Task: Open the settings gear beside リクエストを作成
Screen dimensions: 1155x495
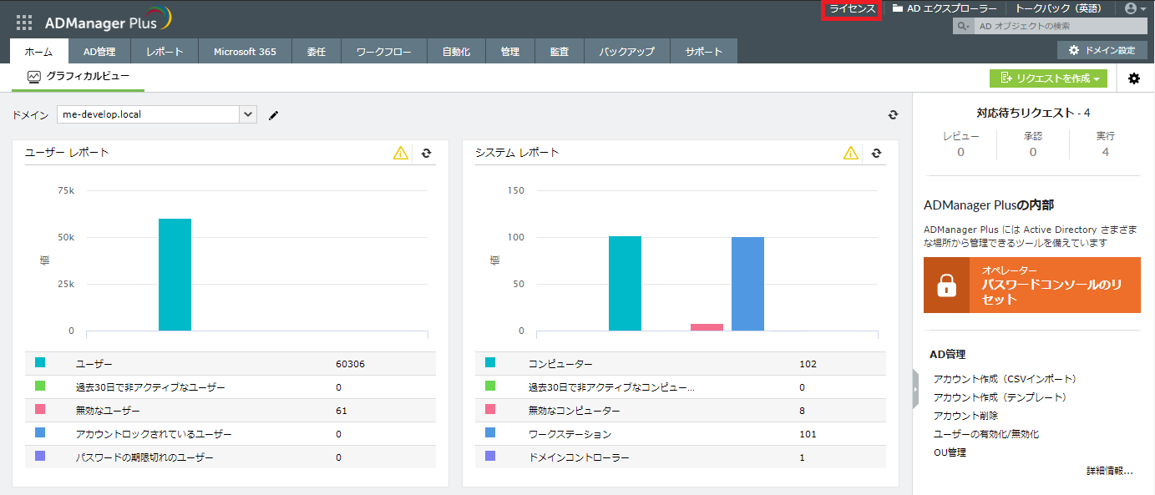Action: point(1133,78)
